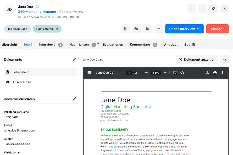Click Dokument anzeigen button
The image size is (233, 155).
(197, 60)
